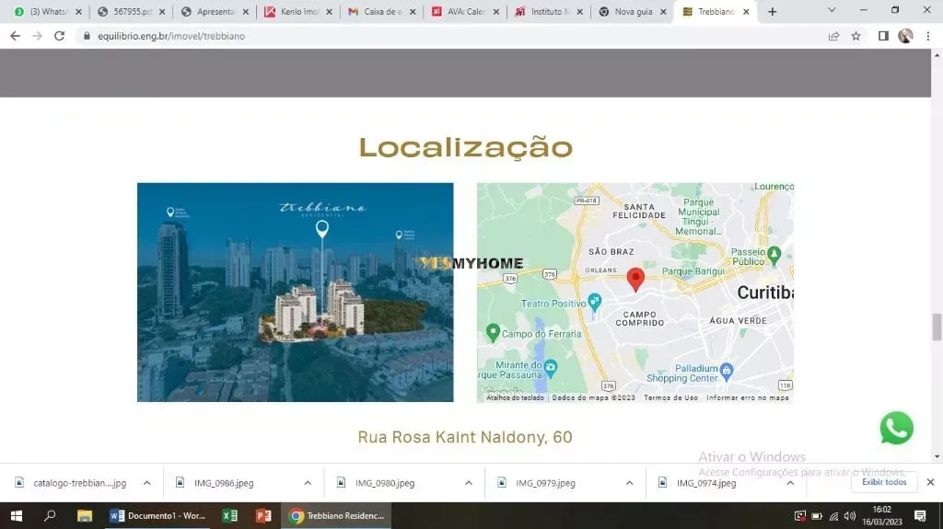
Task: Click the network icon in system tray
Action: click(833, 516)
